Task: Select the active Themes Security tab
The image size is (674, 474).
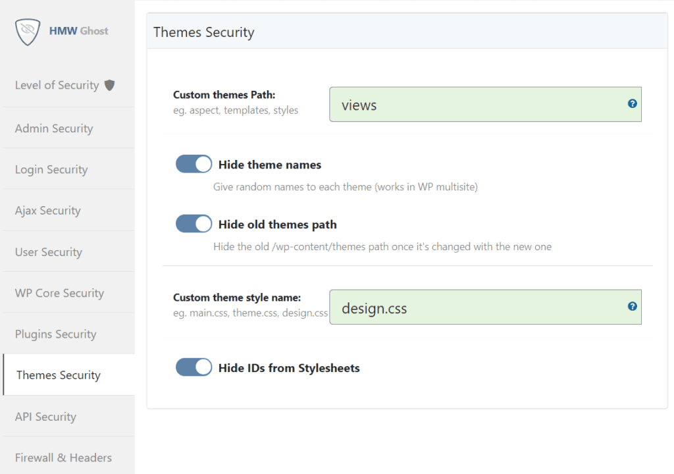Action: 58,375
